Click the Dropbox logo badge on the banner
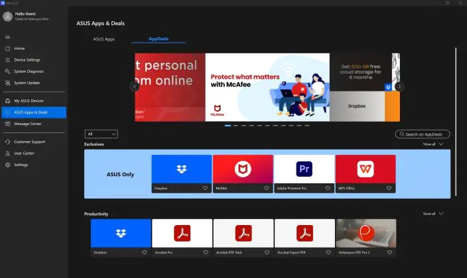This screenshot has width=467, height=278. click(388, 87)
